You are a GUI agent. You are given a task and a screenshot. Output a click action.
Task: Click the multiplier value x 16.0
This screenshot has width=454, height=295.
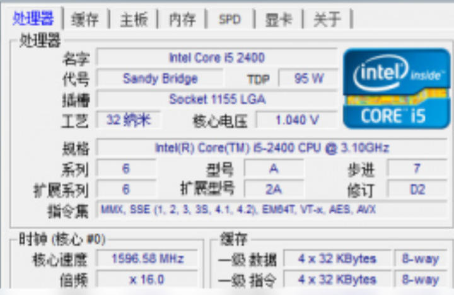(x=148, y=280)
